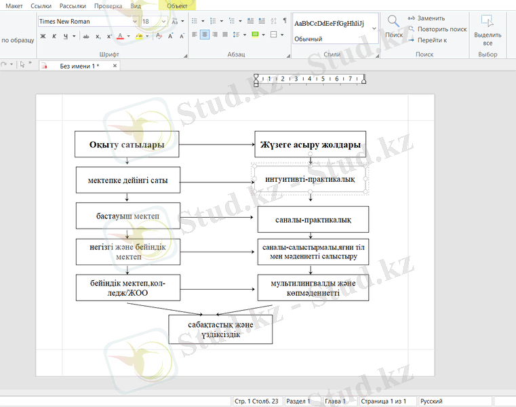Image resolution: width=516 pixels, height=407 pixels.
Task: Apply yellow text highlight color
Action: pos(139,36)
